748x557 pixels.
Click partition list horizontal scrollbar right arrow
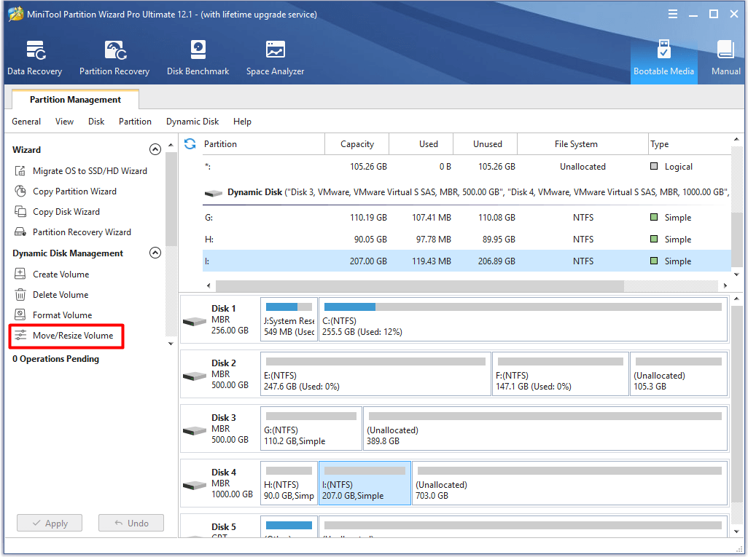point(725,285)
